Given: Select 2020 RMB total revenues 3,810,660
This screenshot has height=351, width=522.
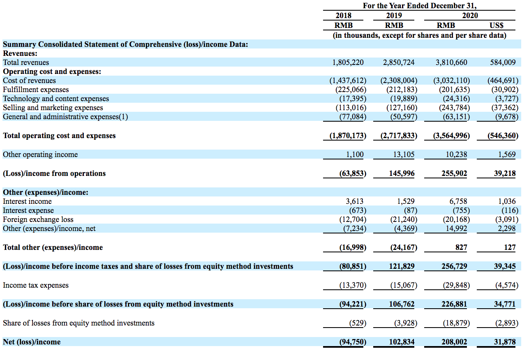Looking at the screenshot, I should click(x=451, y=62).
